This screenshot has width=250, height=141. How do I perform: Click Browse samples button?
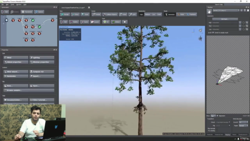coord(29,90)
